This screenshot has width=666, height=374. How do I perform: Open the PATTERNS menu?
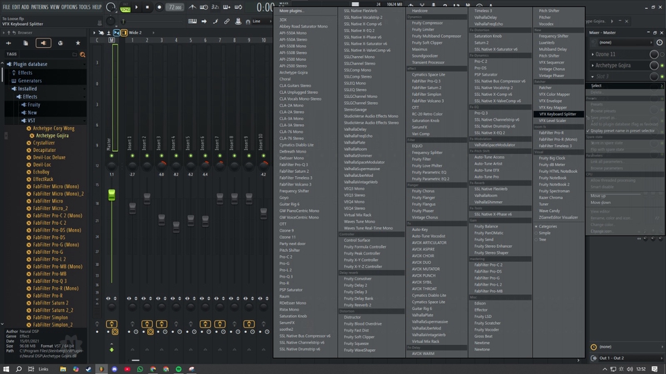[40, 7]
